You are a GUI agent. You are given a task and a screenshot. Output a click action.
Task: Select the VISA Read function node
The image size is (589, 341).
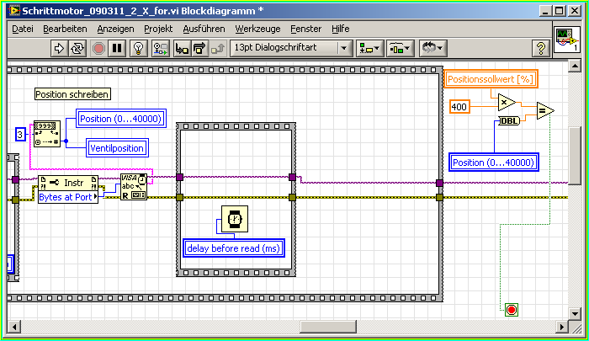[134, 187]
